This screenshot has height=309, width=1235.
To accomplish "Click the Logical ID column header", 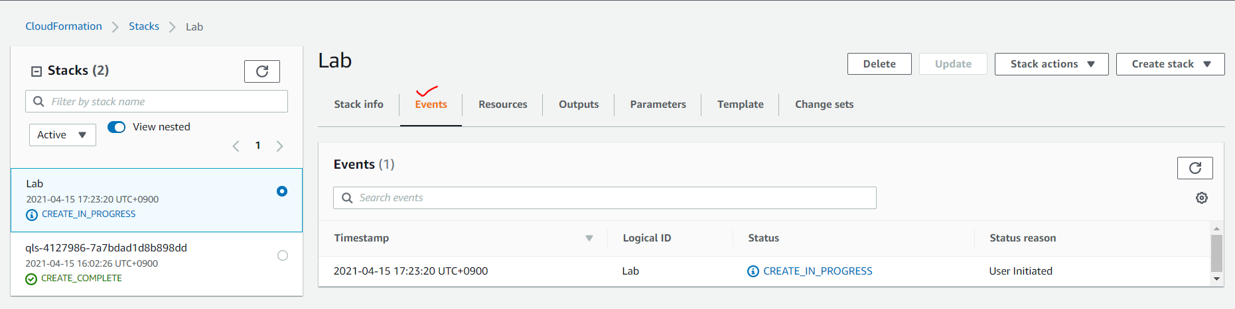I will pyautogui.click(x=646, y=238).
